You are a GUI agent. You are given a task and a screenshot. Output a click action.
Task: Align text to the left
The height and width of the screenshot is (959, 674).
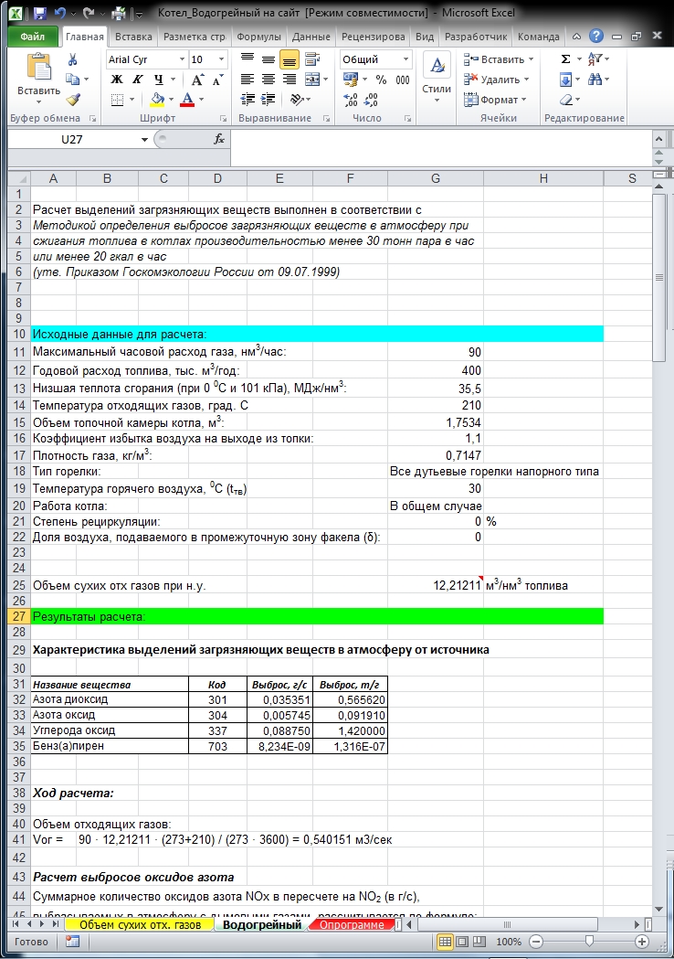point(247,80)
